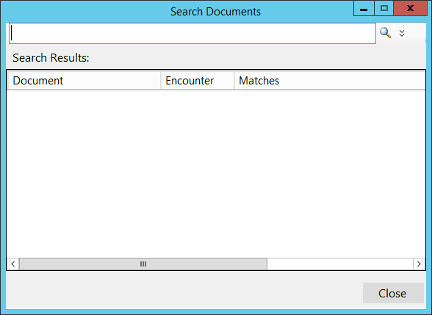Viewport: 432px width, 315px height.
Task: Click the Close button at bottom
Action: (x=393, y=293)
